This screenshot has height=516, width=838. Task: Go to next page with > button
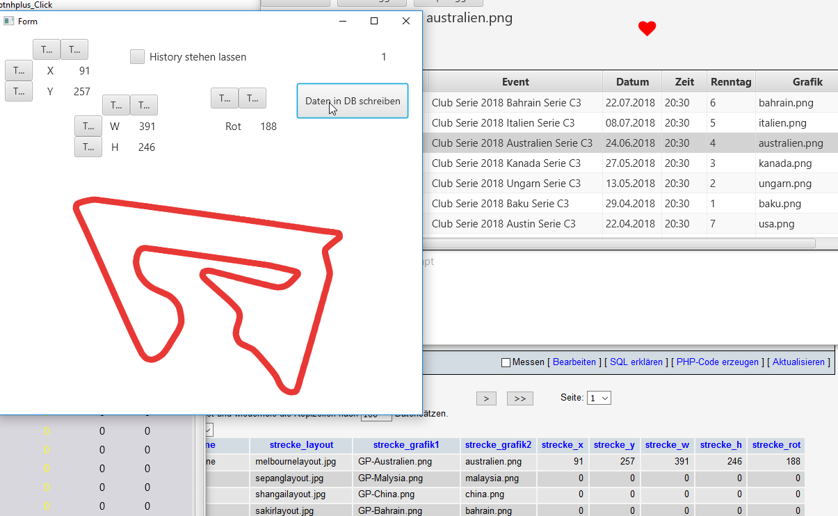tap(486, 398)
